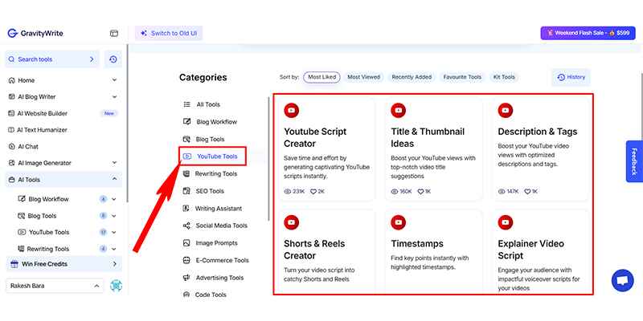This screenshot has width=643, height=321.
Task: Open Shorts & Reels Creator card title
Action: tap(314, 250)
